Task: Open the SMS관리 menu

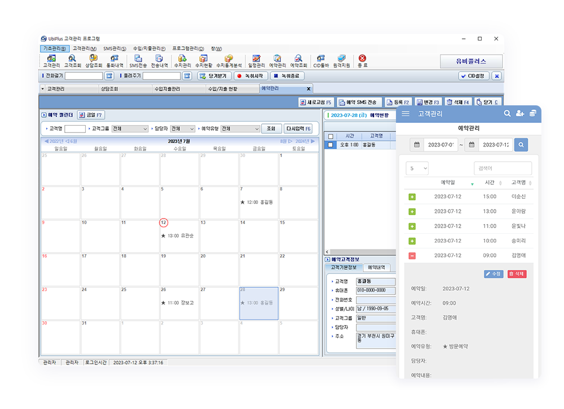Action: click(x=114, y=48)
